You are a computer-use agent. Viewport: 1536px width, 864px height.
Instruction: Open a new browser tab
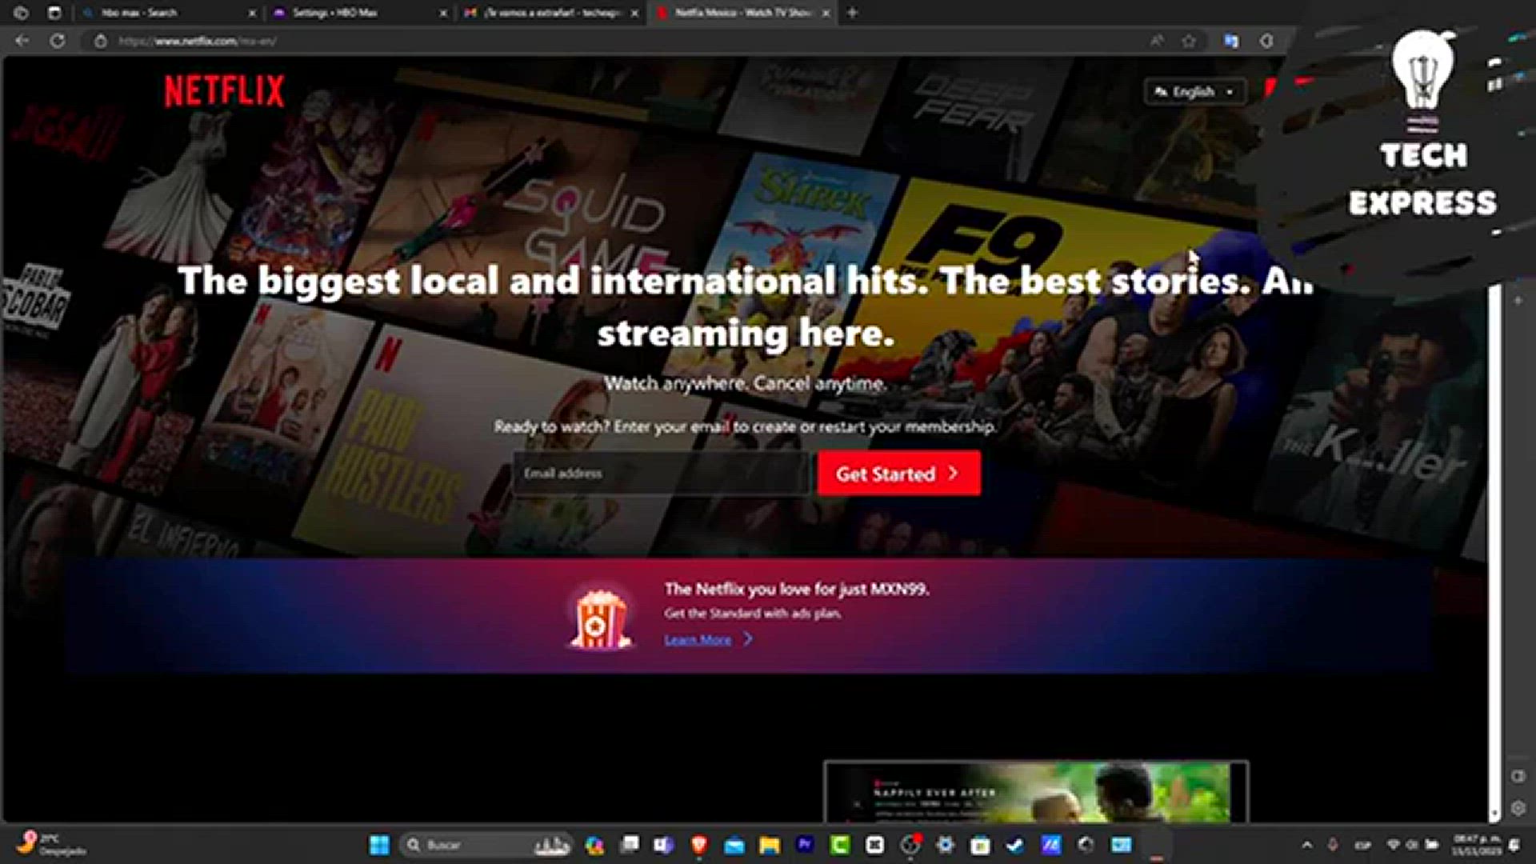click(852, 13)
